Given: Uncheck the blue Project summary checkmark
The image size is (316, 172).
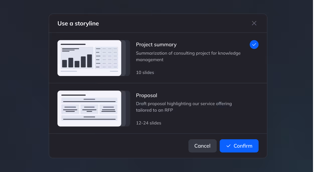Looking at the screenshot, I should tap(254, 44).
